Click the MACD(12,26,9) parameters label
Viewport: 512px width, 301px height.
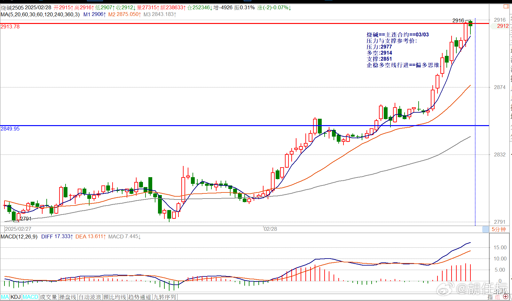pos(19,237)
